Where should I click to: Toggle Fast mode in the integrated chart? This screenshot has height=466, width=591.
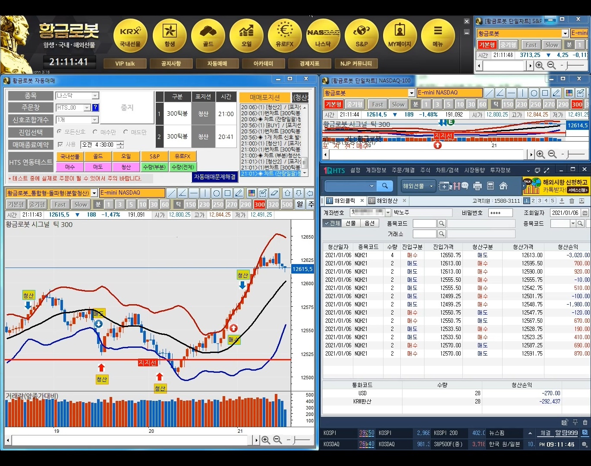[x=60, y=205]
